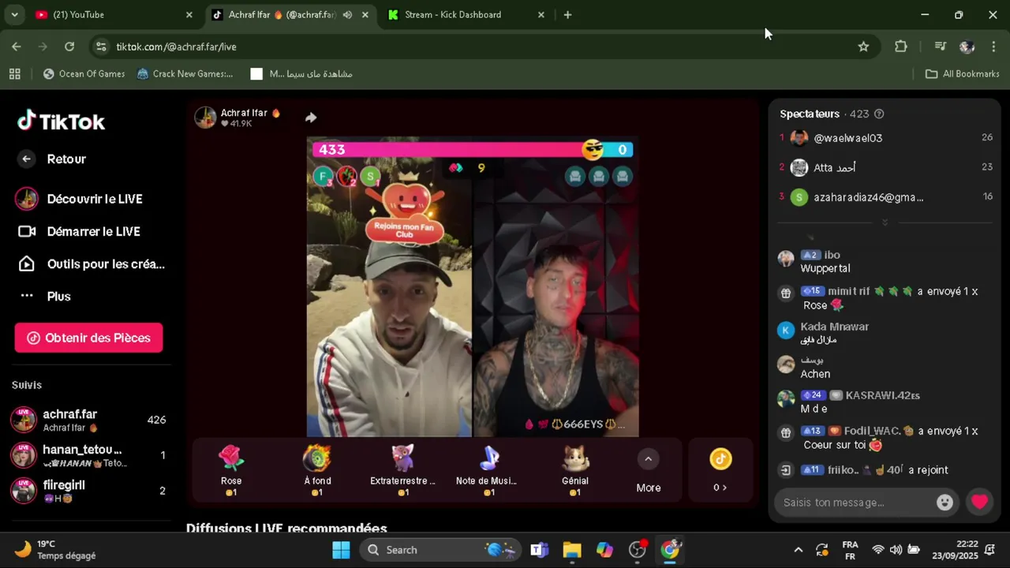The image size is (1010, 568).
Task: Open achraf.far followed live
Action: coord(88,420)
